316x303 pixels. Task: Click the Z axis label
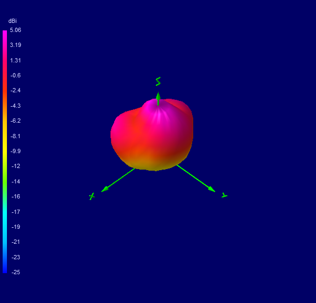click(158, 82)
